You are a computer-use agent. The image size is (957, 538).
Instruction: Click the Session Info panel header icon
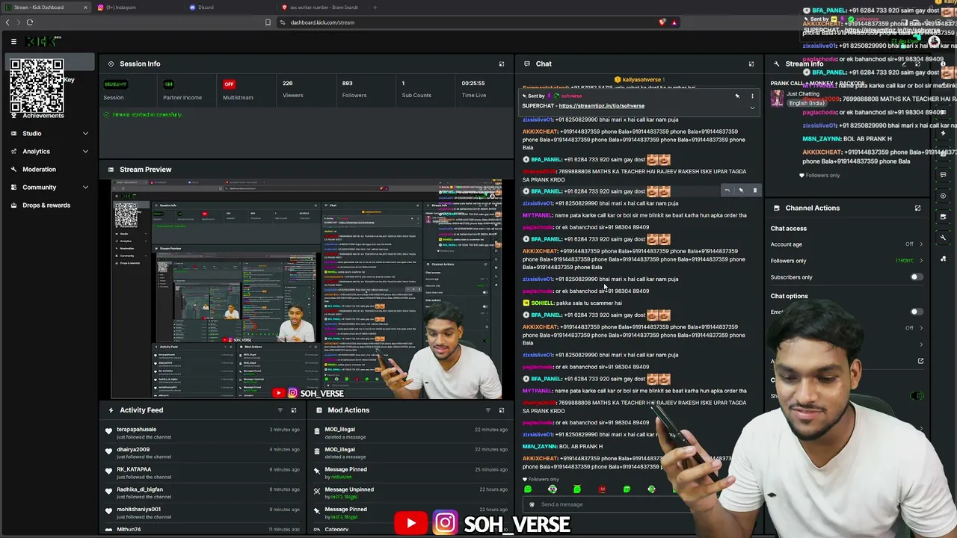111,64
